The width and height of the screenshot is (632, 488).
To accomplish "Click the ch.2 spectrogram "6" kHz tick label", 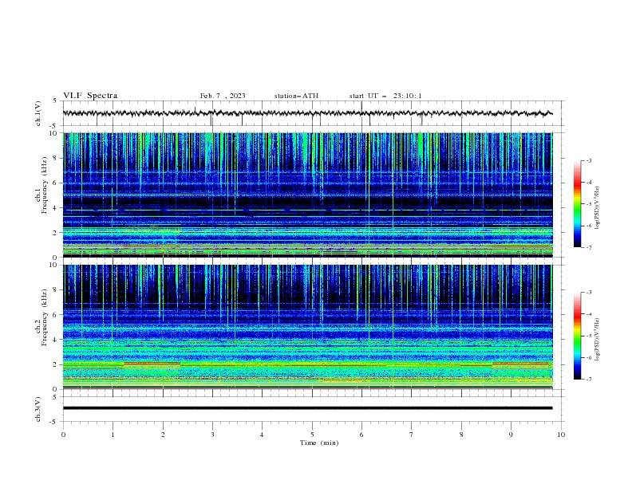I will pos(55,315).
